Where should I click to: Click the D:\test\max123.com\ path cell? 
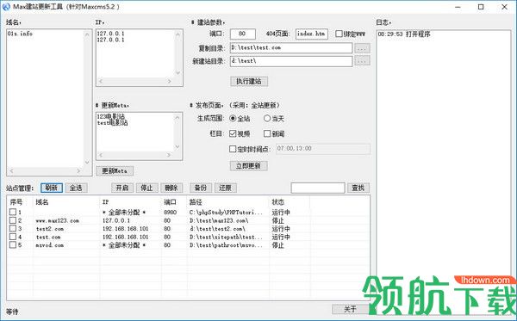click(219, 220)
